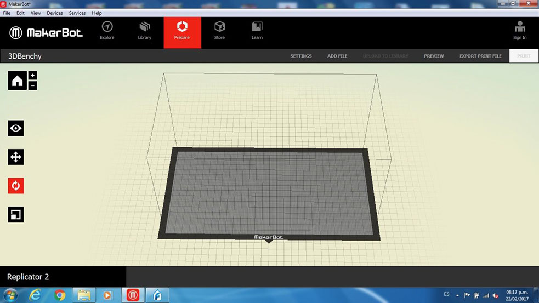Screen dimensions: 539x303
Task: Select the red Rotate tool
Action: point(16,186)
